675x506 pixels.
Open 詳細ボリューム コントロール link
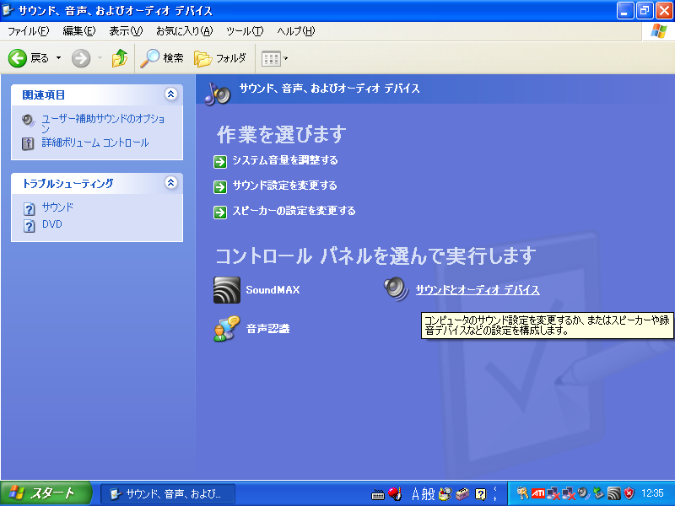point(95,143)
